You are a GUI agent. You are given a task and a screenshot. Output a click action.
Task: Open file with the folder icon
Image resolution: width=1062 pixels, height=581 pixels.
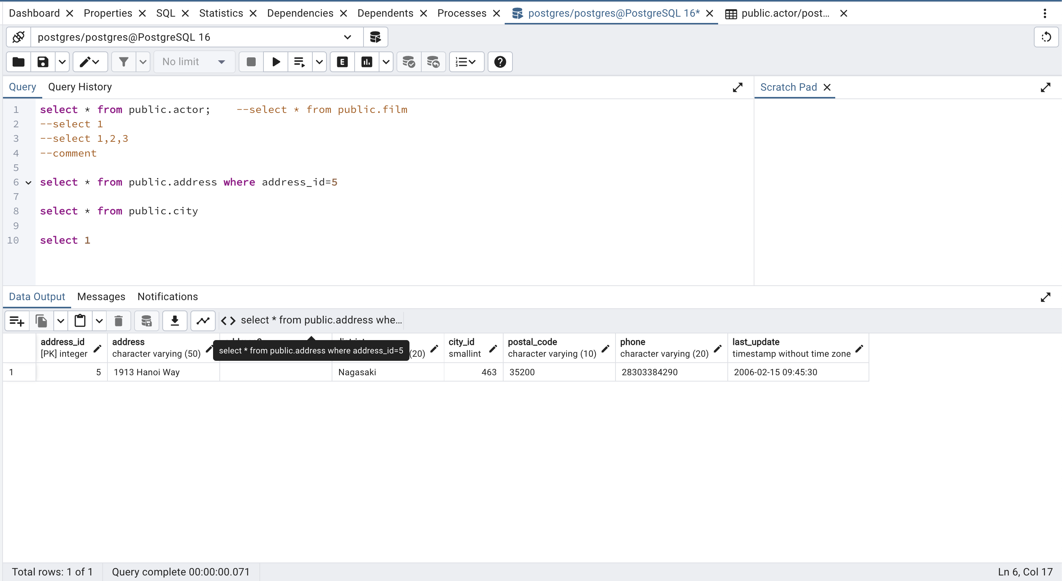[x=19, y=62]
